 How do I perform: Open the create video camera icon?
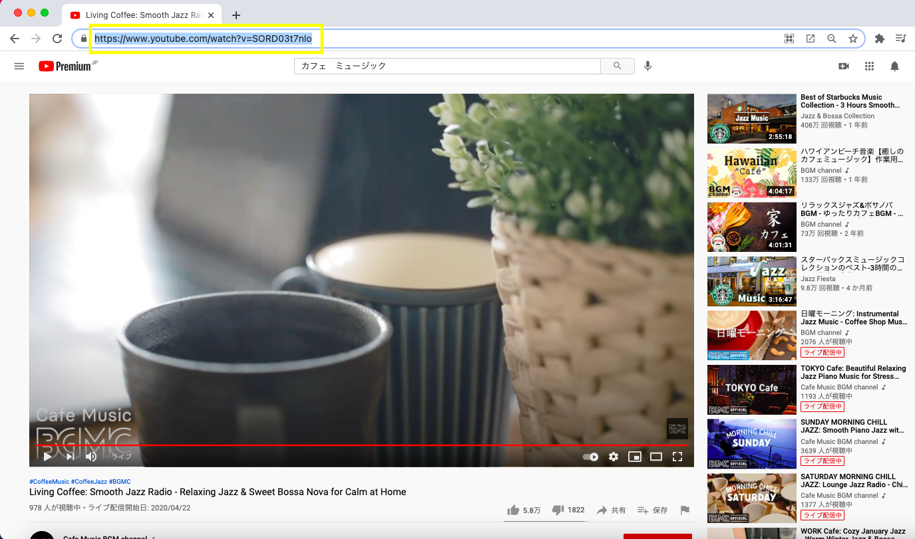tap(844, 66)
